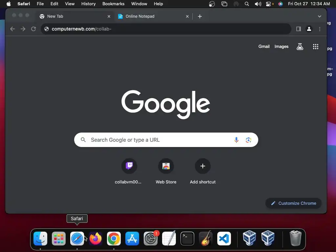Focus the computernewb.com address bar
336x252 pixels.
(166, 29)
